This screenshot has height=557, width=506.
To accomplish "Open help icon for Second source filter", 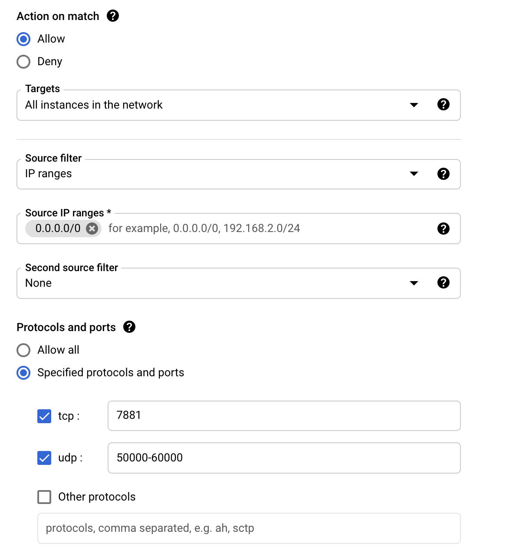I will pyautogui.click(x=443, y=282).
